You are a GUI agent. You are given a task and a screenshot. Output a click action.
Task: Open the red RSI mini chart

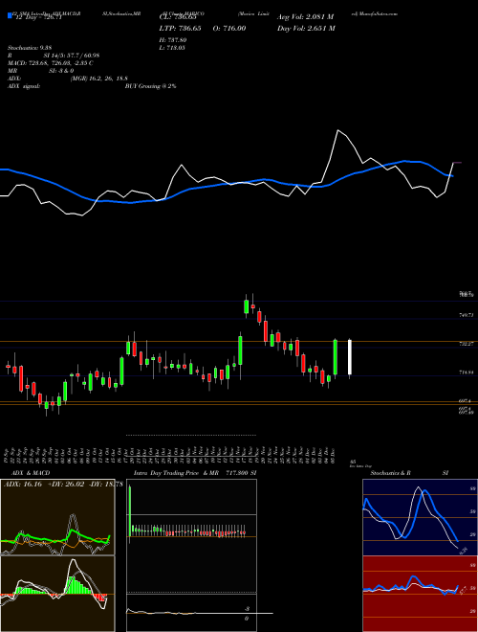point(420,594)
